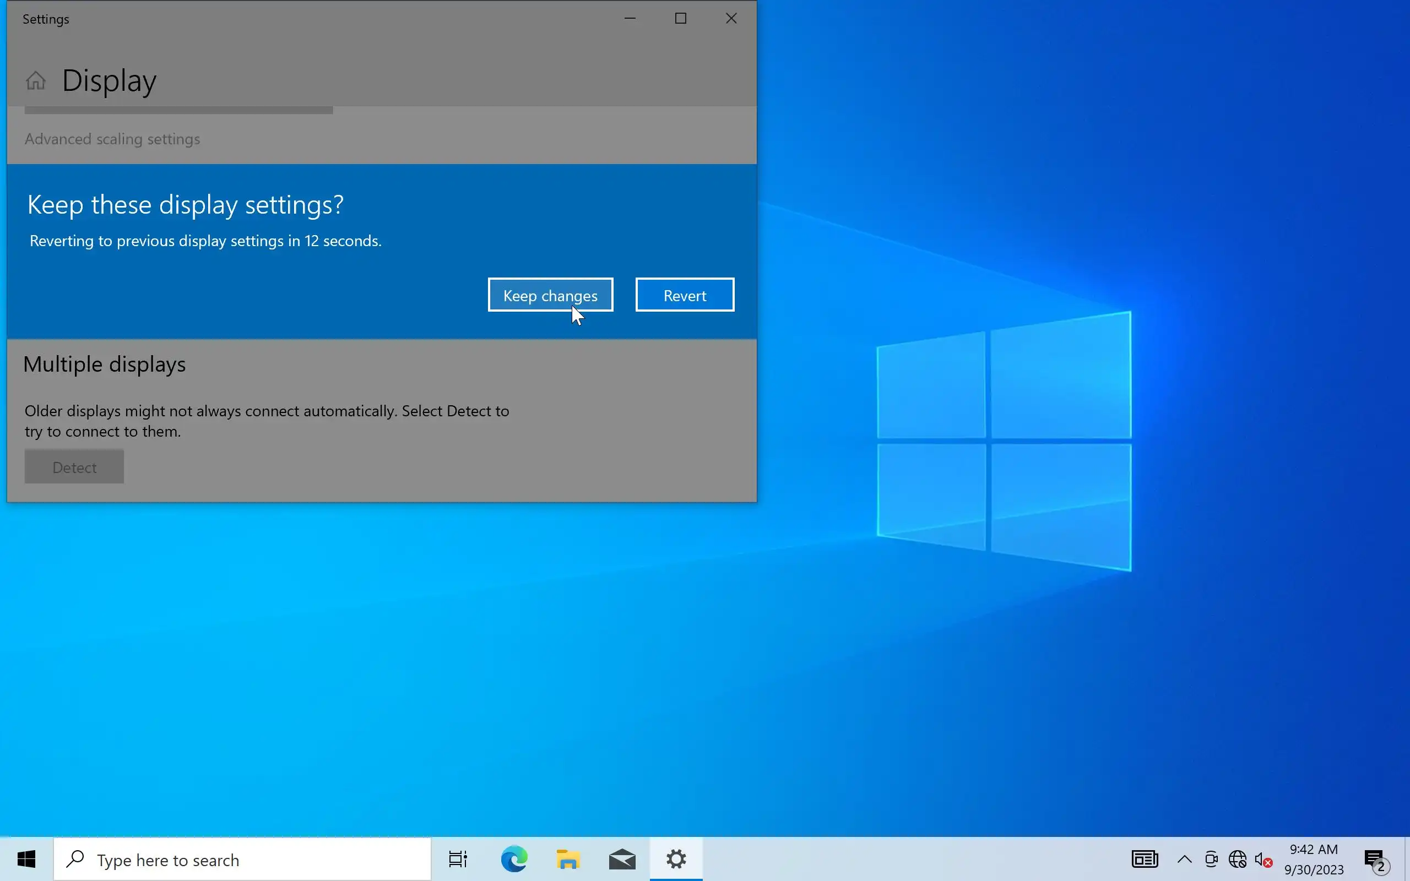Click the network globe tray icon

coord(1237,860)
